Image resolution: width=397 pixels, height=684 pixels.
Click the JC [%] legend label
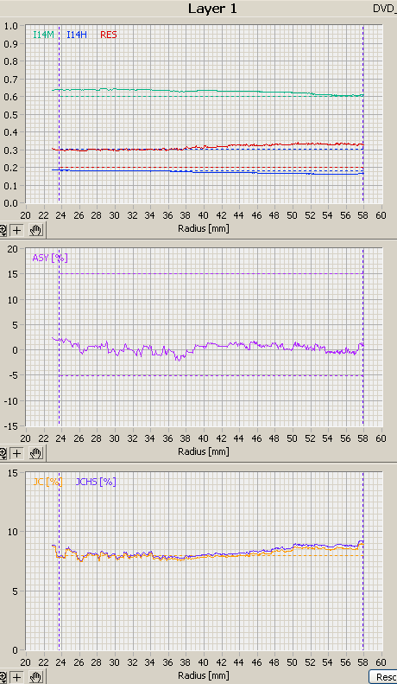tap(47, 482)
